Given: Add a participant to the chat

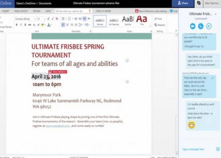Looking at the screenshot, I should tap(208, 26).
